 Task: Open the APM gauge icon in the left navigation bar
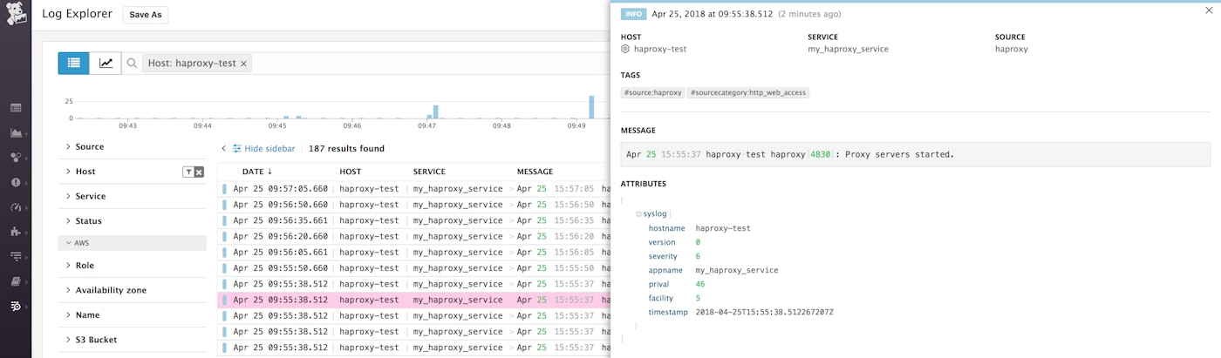pyautogui.click(x=16, y=207)
